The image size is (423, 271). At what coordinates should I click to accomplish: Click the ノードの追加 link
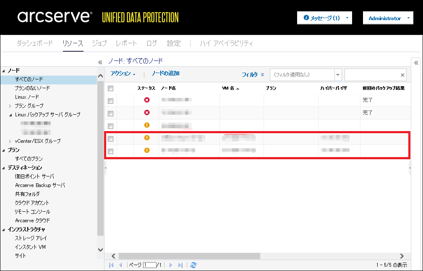(x=165, y=74)
